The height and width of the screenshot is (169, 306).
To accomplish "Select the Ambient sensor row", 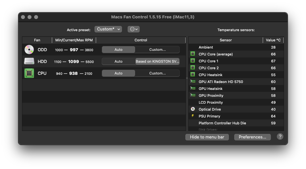I will (x=236, y=47).
